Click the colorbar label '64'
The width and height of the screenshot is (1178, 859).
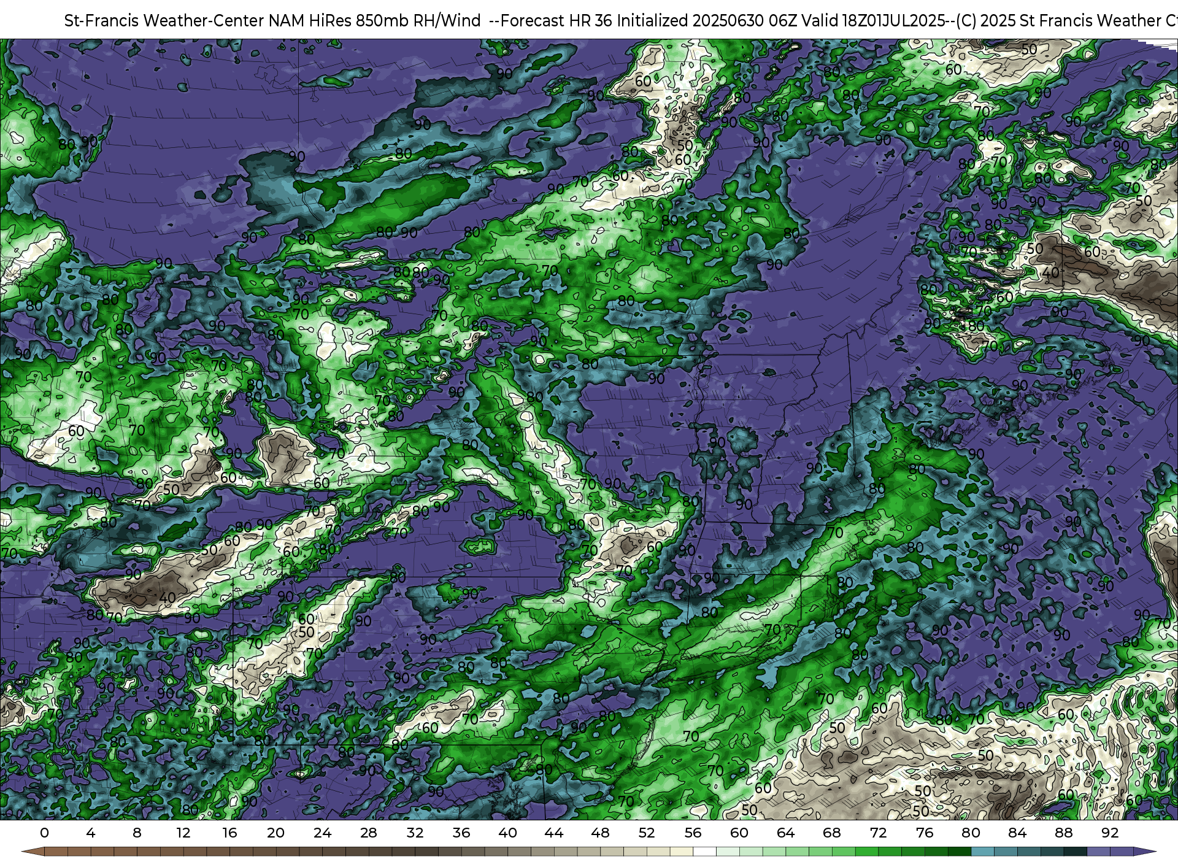pos(785,833)
